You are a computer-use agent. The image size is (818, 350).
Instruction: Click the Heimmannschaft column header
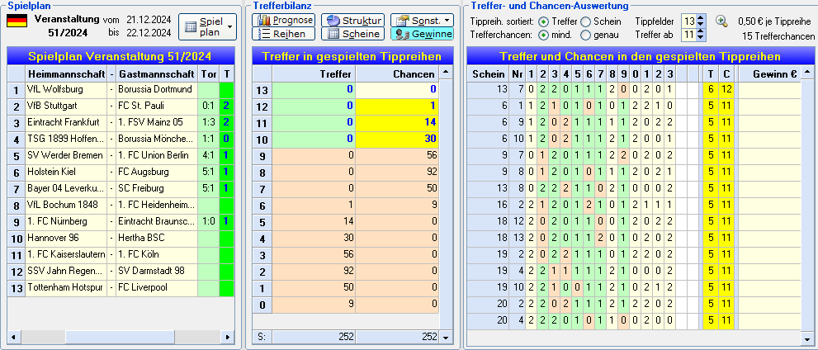pyautogui.click(x=66, y=73)
